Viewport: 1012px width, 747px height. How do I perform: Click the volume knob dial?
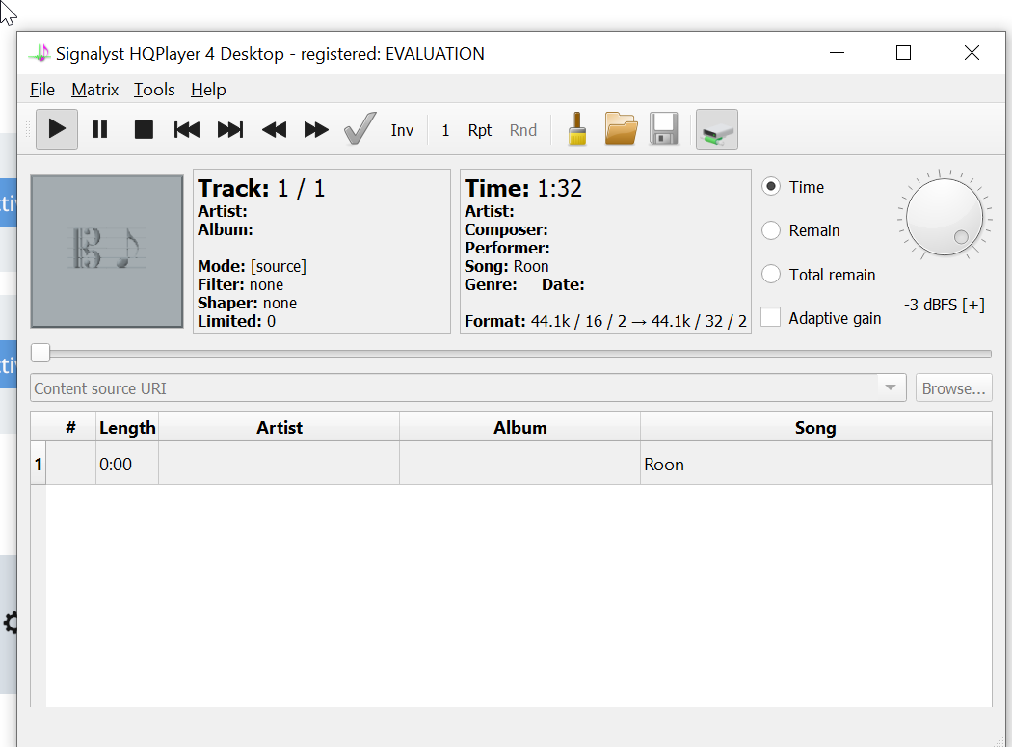945,218
